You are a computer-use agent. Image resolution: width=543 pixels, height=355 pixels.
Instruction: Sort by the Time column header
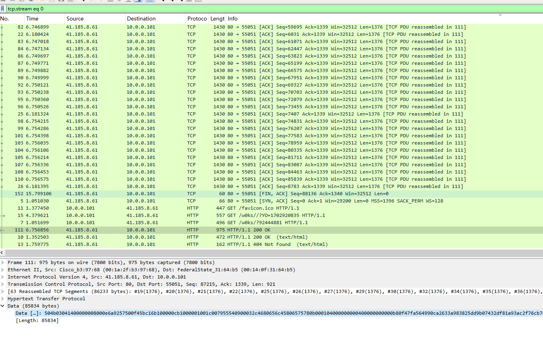click(x=44, y=19)
